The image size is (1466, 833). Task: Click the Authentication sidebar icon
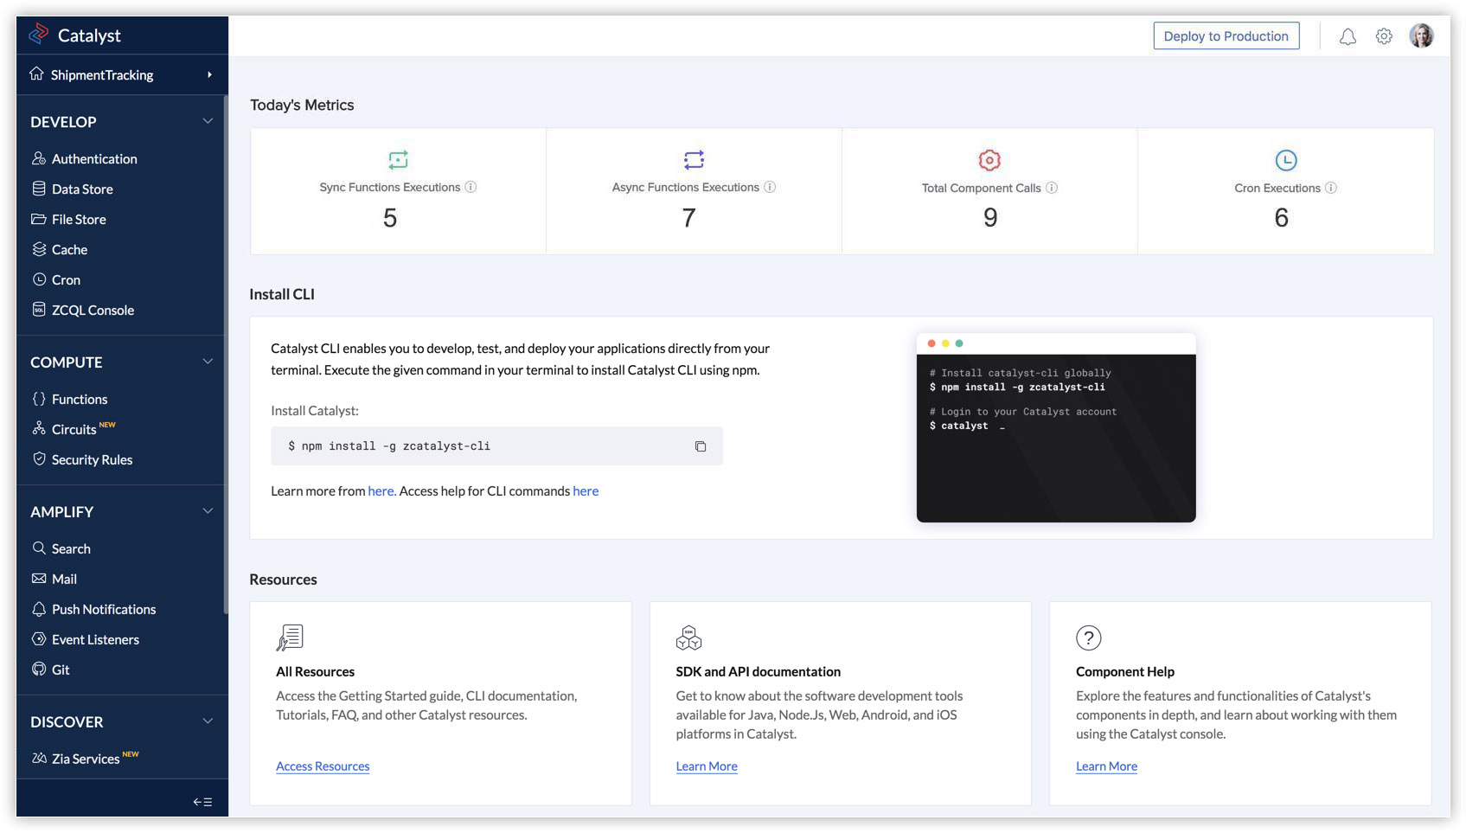[39, 158]
